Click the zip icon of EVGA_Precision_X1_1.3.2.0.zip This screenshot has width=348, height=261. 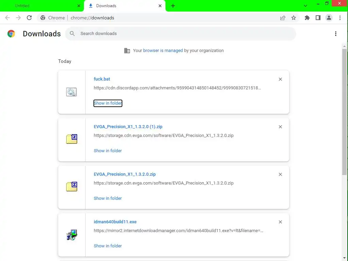(x=72, y=187)
